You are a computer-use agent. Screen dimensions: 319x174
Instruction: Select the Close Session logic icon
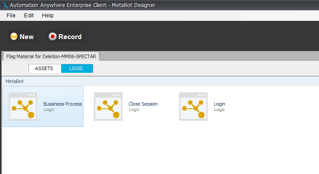coord(108,107)
